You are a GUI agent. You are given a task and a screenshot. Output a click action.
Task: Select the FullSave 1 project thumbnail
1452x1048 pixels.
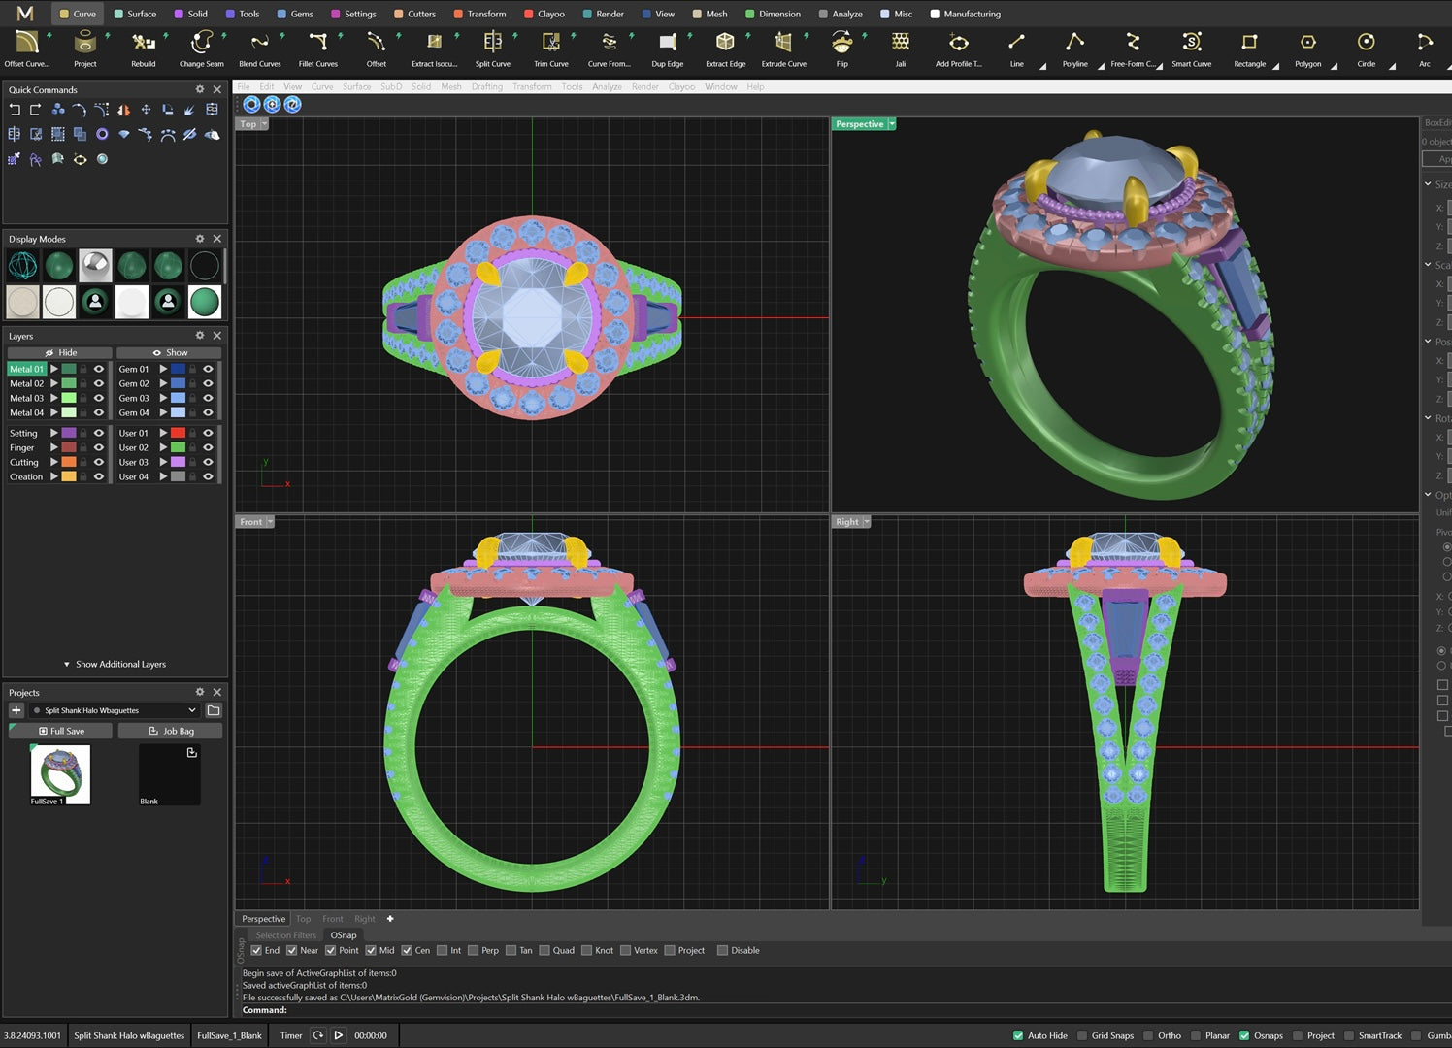60,773
